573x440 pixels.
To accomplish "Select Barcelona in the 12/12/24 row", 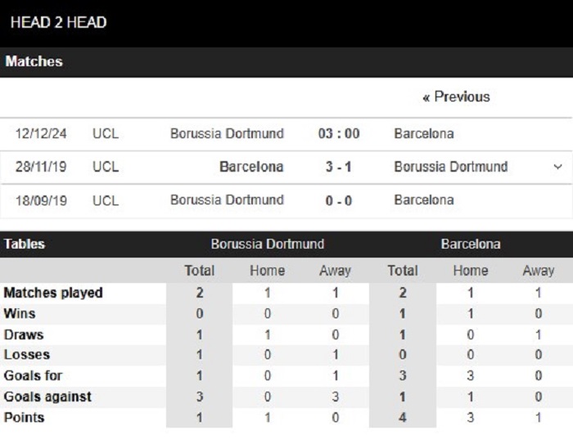I will [x=424, y=133].
